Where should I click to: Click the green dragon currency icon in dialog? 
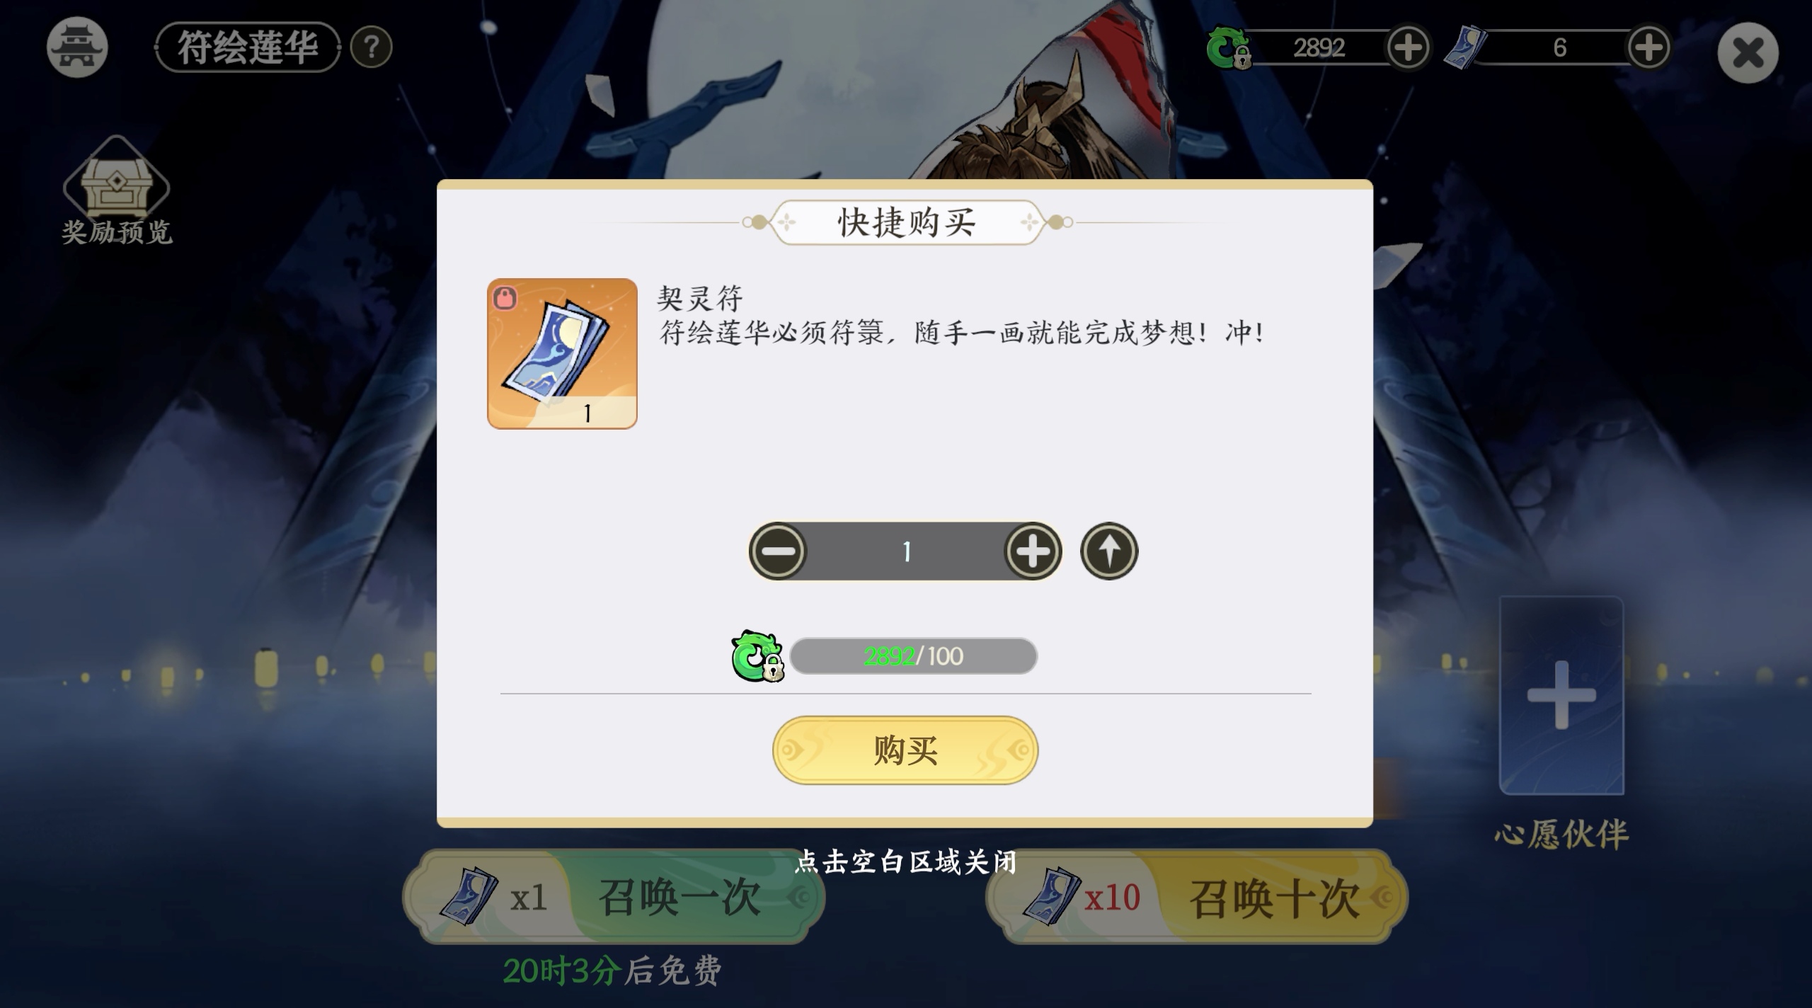point(757,655)
